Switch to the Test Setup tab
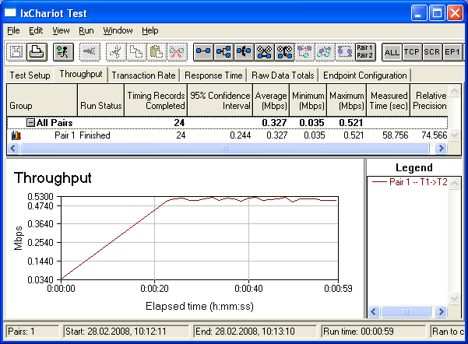 point(30,75)
